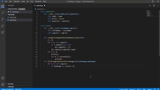This screenshot has width=160, height=90.
Task: Click 'filterVegetablesForPriceRange' method name
Action: click(61, 61)
